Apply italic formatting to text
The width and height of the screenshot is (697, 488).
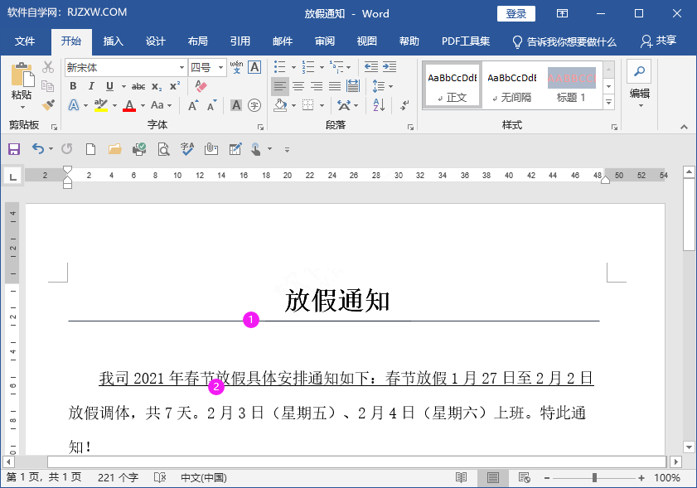pyautogui.click(x=91, y=86)
